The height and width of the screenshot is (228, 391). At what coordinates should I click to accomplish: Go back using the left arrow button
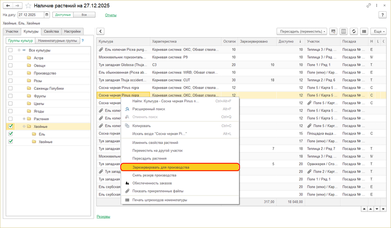click(8, 6)
